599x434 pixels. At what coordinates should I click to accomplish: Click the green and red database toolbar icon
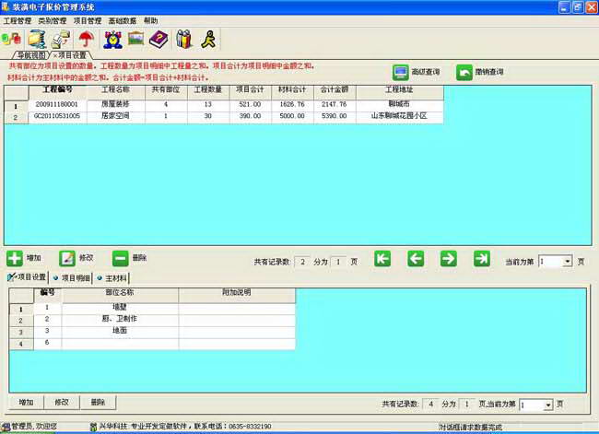pyautogui.click(x=11, y=39)
